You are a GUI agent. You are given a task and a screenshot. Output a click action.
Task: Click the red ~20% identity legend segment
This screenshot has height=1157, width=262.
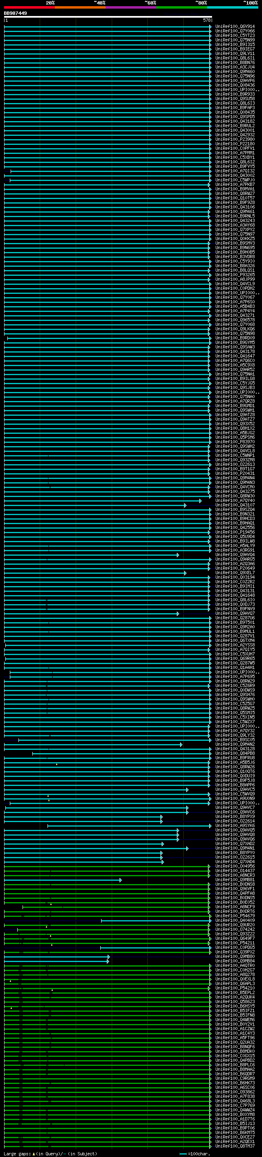pos(29,7)
